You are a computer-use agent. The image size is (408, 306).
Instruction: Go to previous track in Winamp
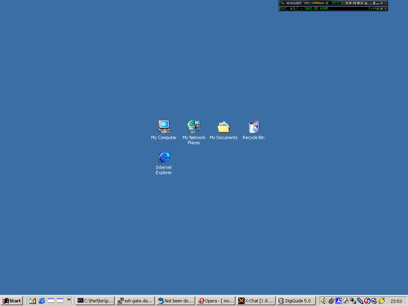click(x=347, y=3)
